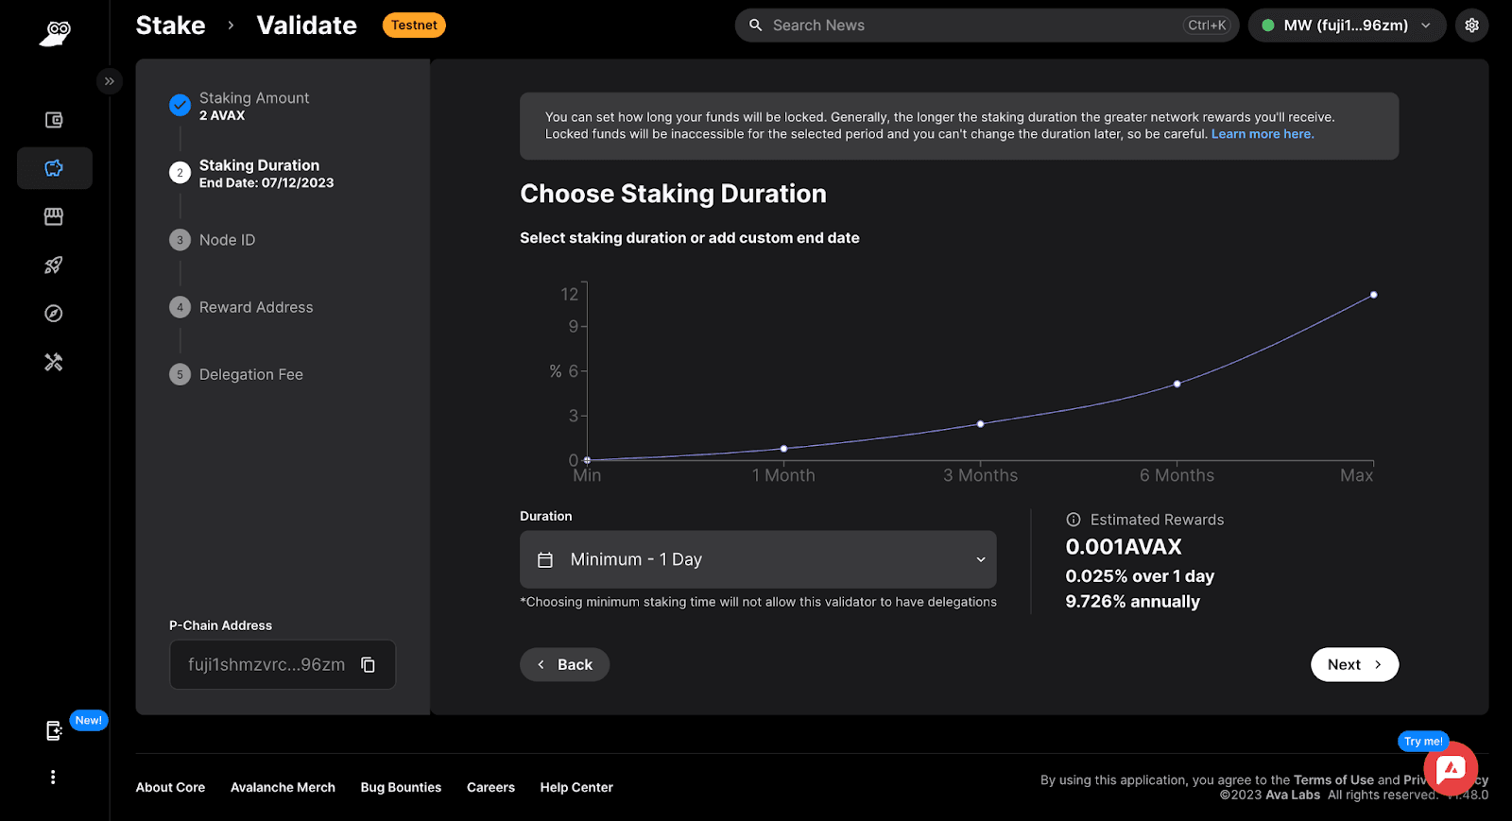
Task: Open the Learn more here link
Action: (x=1263, y=134)
